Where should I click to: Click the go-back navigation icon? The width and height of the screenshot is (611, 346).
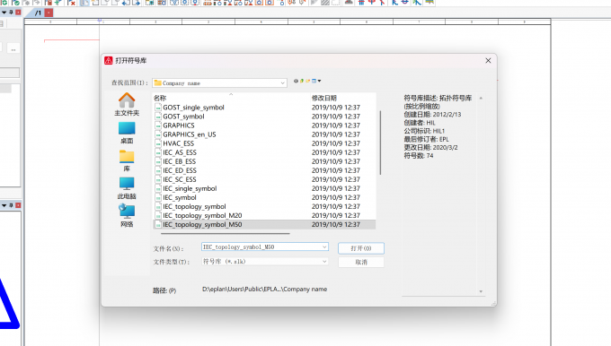[296, 81]
